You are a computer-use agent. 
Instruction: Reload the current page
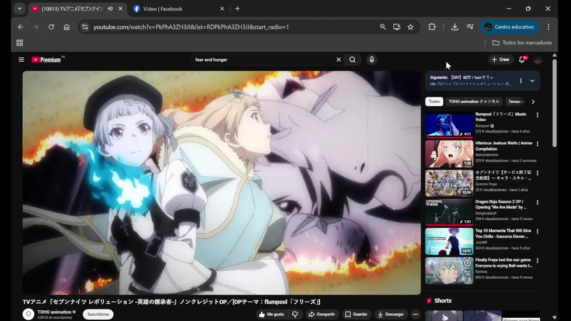point(51,27)
